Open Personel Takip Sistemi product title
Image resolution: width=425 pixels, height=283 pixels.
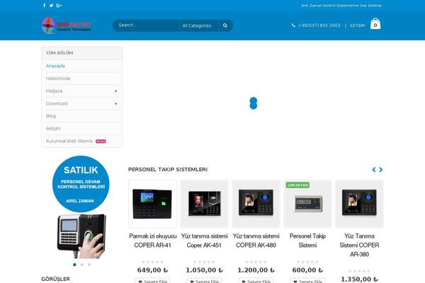[x=307, y=241]
